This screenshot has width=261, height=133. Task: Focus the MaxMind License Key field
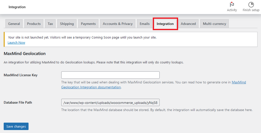click(110, 75)
